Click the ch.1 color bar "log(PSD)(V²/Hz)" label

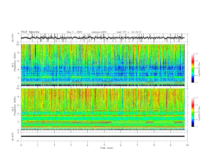click(199, 70)
